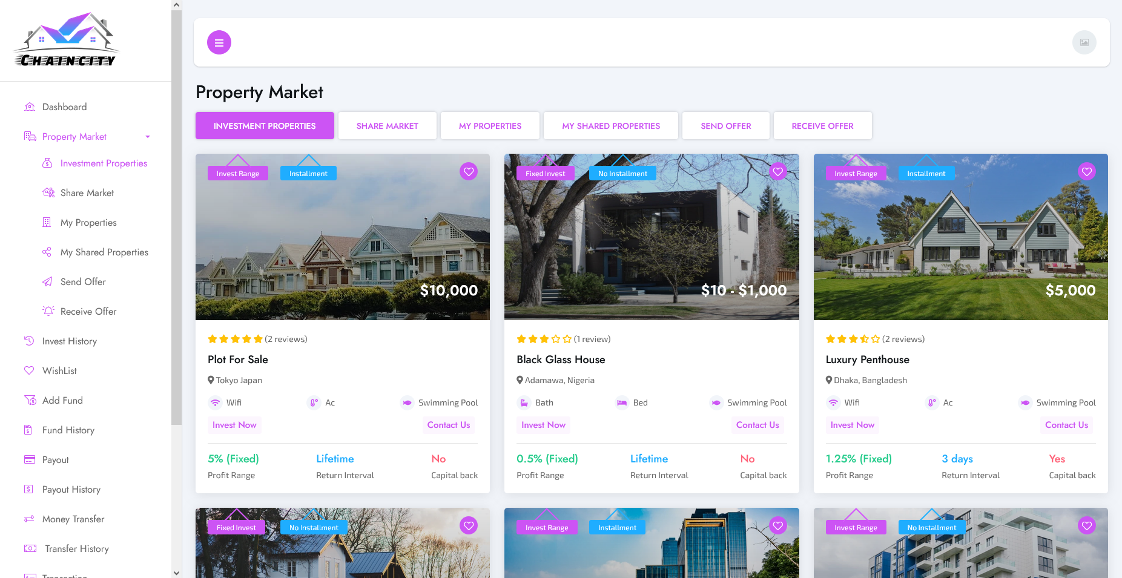
Task: Collapse the Property Market submenu arrow
Action: [x=148, y=137]
